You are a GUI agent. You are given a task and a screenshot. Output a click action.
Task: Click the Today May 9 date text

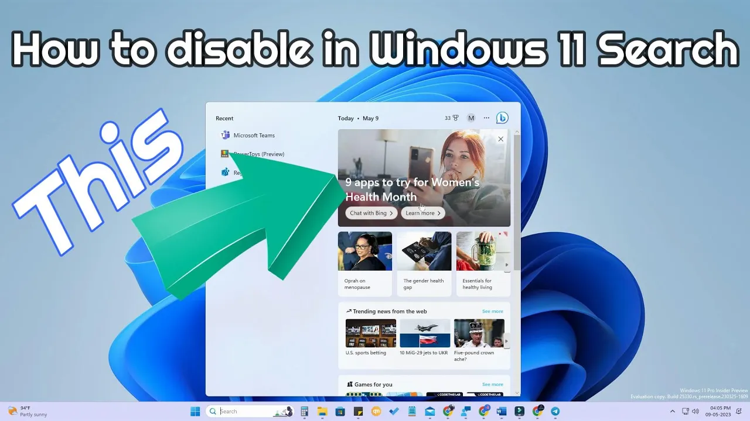[x=358, y=118]
